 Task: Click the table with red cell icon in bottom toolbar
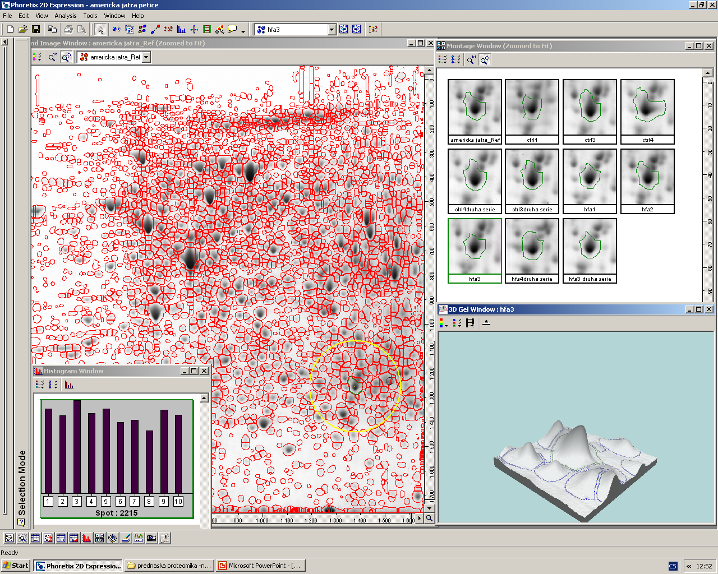[x=74, y=538]
